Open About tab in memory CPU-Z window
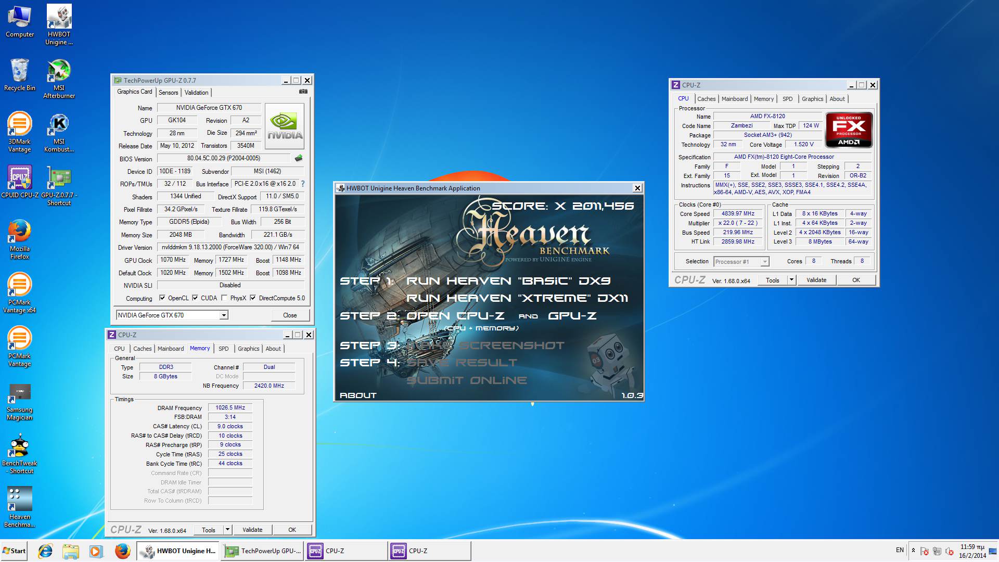The width and height of the screenshot is (999, 562). [273, 349]
